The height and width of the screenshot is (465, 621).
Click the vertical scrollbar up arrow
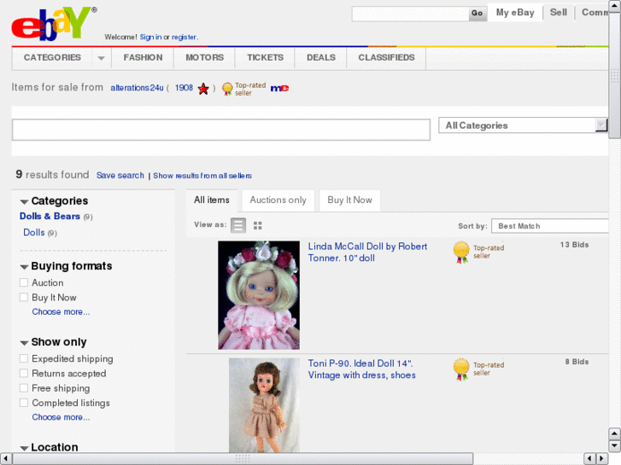(x=615, y=5)
